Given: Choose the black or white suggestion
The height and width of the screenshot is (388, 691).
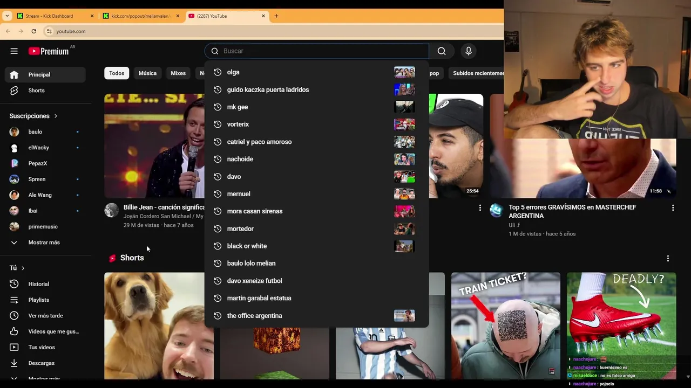Looking at the screenshot, I should pyautogui.click(x=316, y=246).
